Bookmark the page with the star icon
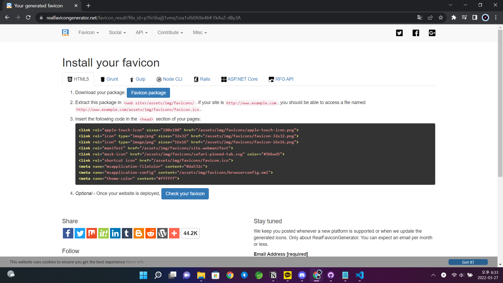The width and height of the screenshot is (503, 283). [441, 18]
